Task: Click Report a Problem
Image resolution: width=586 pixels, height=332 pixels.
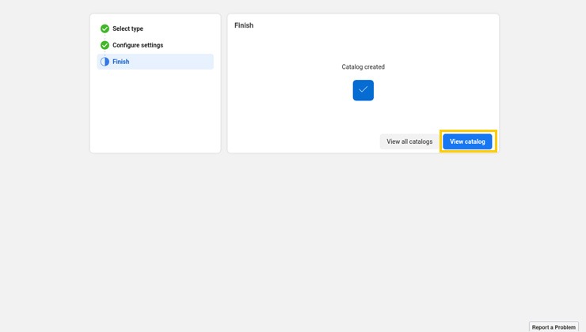Action: 554,326
